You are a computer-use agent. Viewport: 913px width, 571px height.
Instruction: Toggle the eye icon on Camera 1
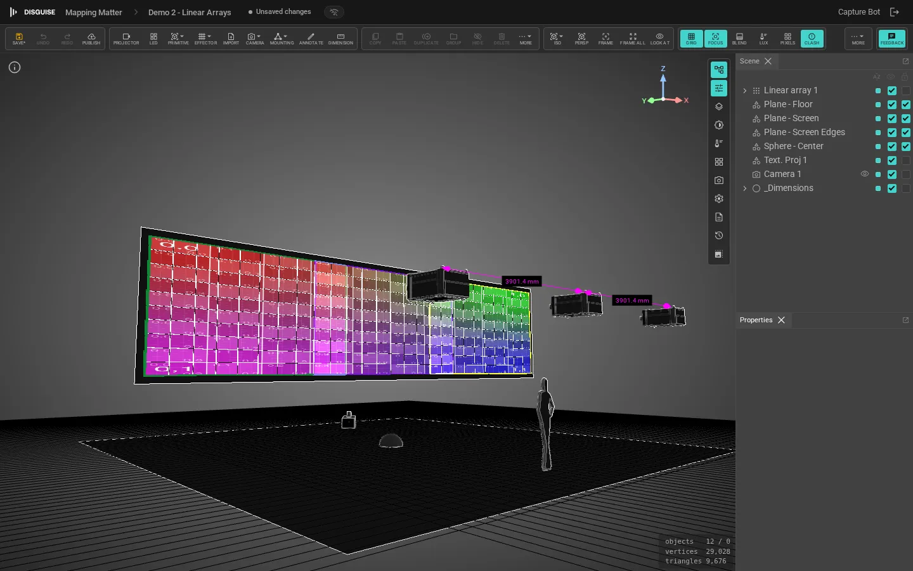pyautogui.click(x=864, y=174)
